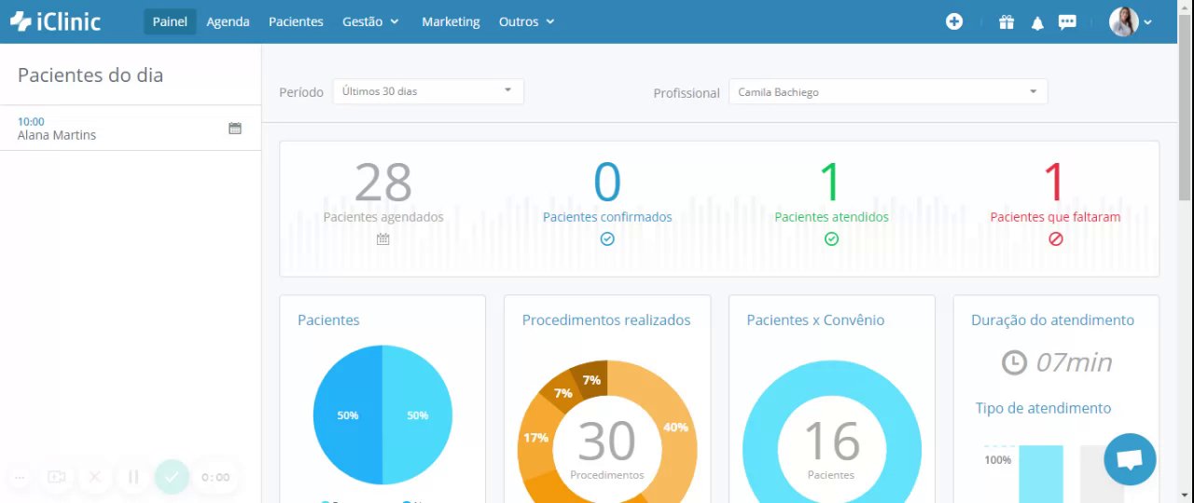This screenshot has height=503, width=1194.
Task: Open the plus add-new icon in header
Action: [x=953, y=21]
